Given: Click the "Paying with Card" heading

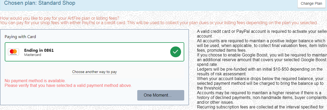Looking at the screenshot, I should click(x=20, y=37).
